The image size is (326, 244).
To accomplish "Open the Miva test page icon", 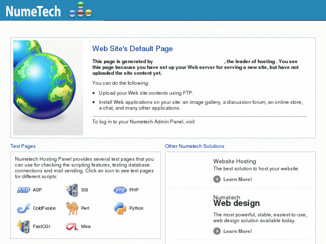I will (x=72, y=227).
